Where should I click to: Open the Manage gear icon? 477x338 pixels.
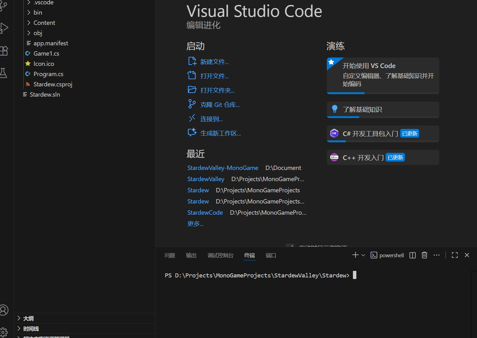click(3, 332)
